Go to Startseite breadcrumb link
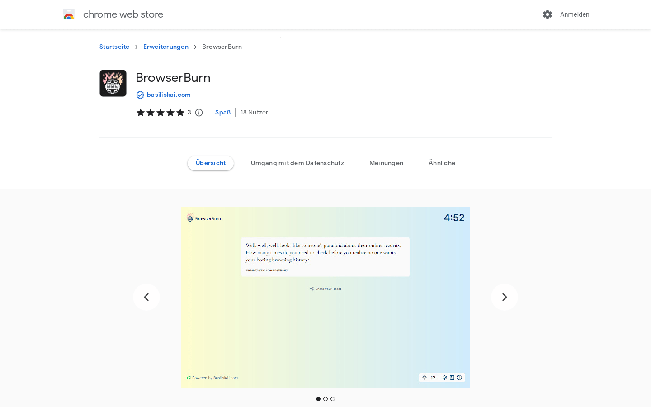This screenshot has width=651, height=407. 114,47
